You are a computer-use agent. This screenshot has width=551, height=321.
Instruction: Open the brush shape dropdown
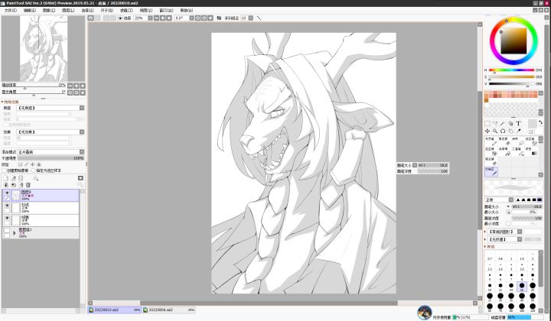520,232
